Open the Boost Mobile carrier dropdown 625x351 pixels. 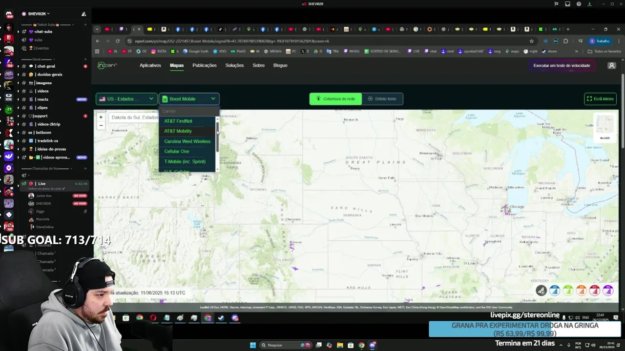[189, 99]
